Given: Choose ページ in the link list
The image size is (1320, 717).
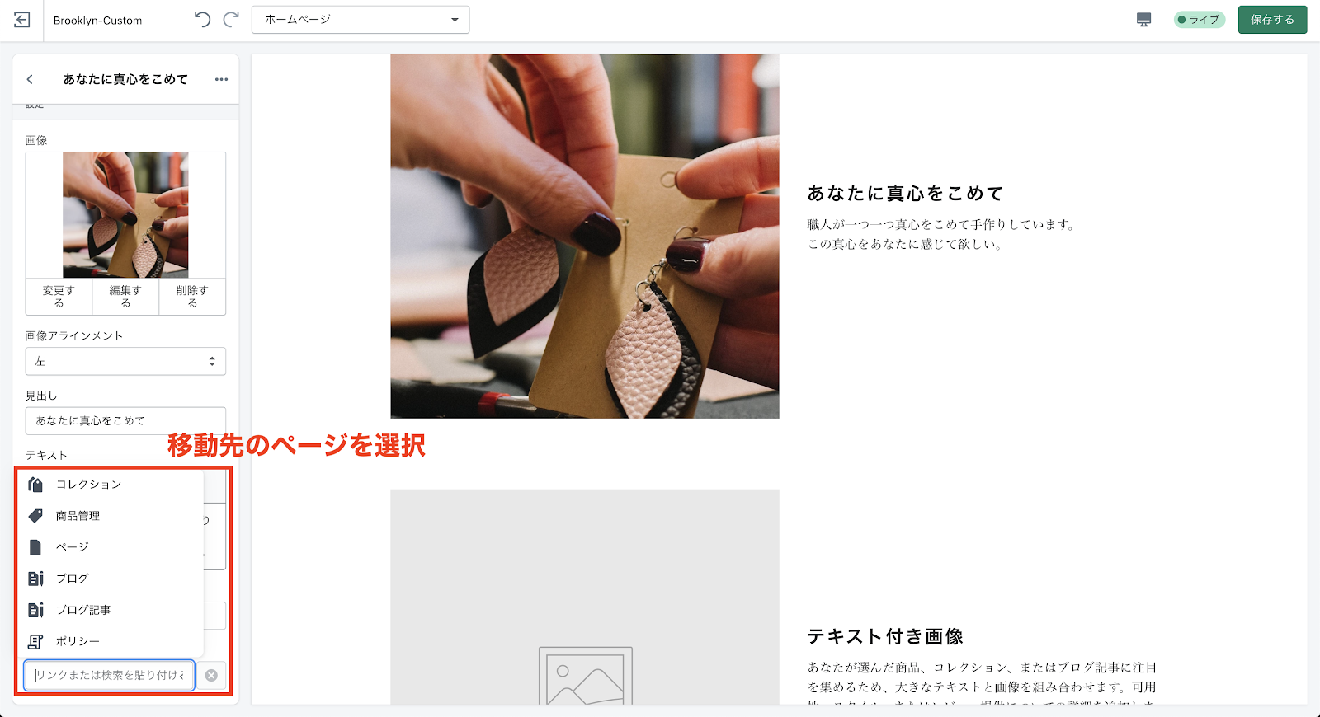Looking at the screenshot, I should click(x=73, y=547).
